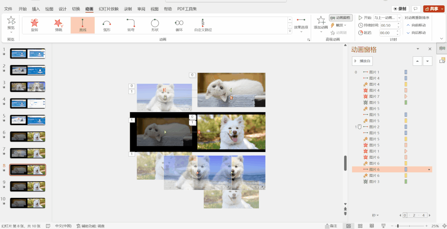Switch to the 切换 transitions tab

tap(76, 9)
